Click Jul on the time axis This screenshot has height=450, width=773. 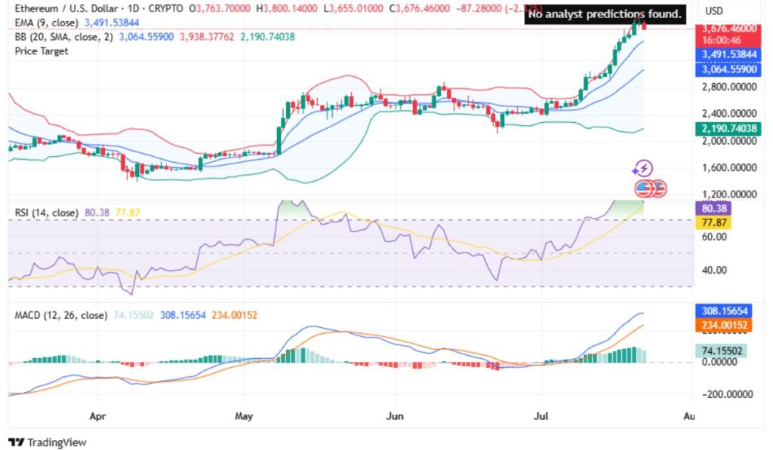pyautogui.click(x=540, y=416)
